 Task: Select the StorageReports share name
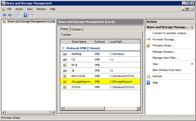81,82
